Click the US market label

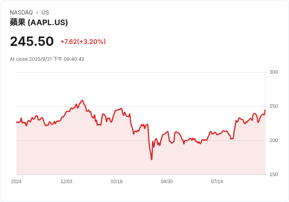[x=45, y=13]
